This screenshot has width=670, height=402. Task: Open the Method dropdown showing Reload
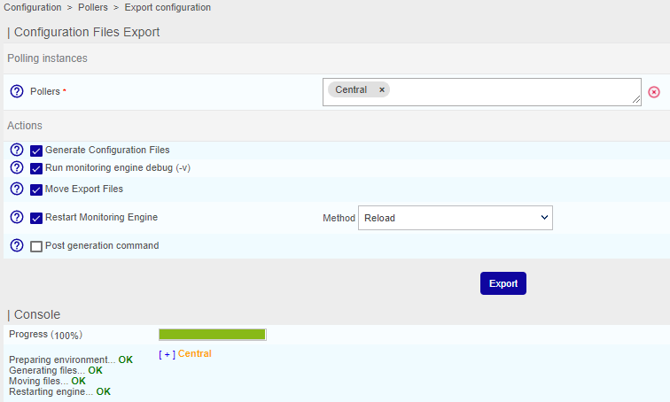pos(455,218)
